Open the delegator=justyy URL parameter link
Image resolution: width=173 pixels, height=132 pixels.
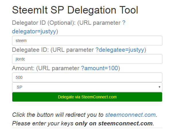tap(34, 32)
